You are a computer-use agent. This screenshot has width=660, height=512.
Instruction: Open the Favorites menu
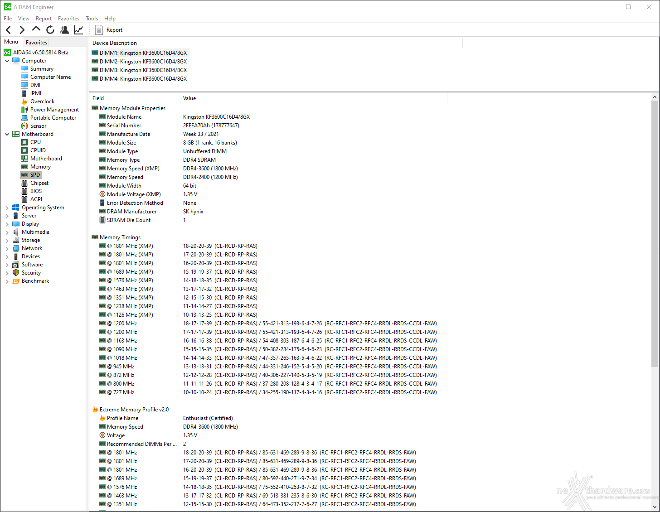(68, 19)
